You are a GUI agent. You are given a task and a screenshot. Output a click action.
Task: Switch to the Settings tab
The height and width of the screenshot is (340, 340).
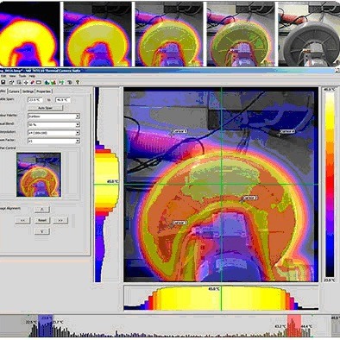click(x=28, y=91)
